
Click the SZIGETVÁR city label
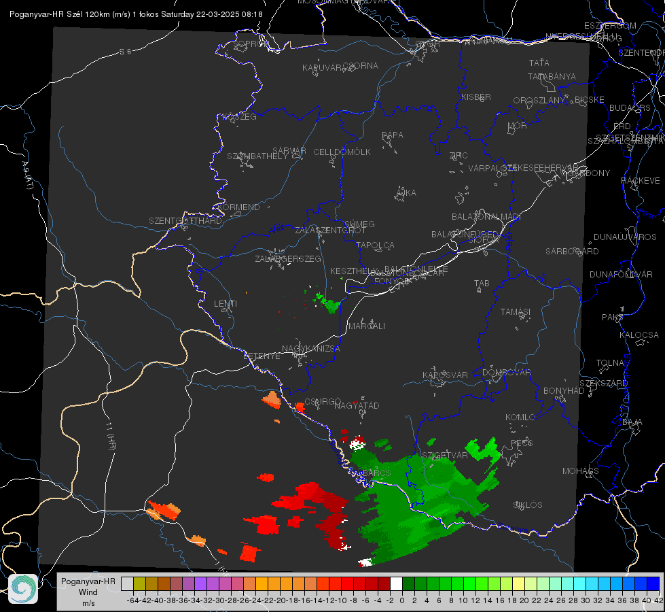444,456
